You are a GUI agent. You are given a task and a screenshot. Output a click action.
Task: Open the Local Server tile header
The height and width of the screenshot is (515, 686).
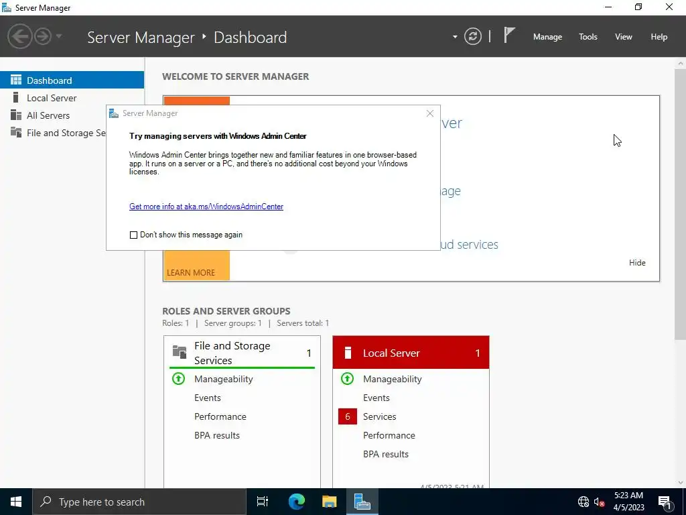(411, 353)
